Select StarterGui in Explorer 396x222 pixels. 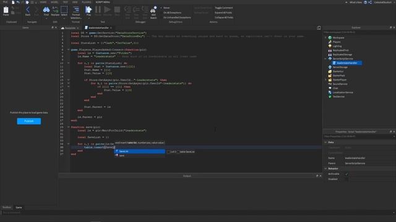[x=338, y=72]
